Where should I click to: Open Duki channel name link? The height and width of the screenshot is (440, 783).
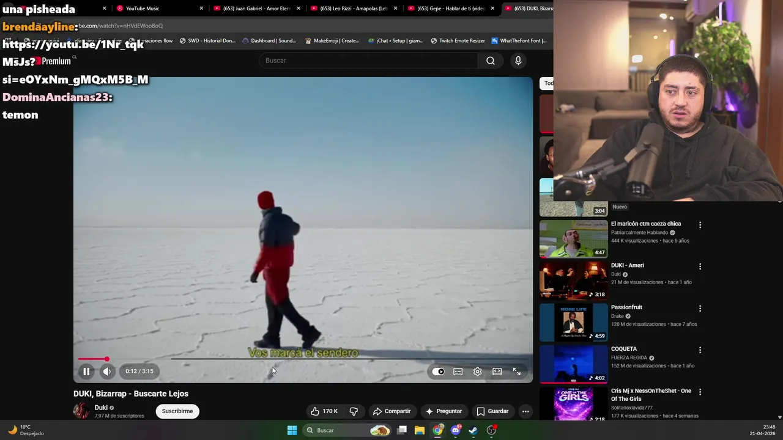tap(101, 408)
